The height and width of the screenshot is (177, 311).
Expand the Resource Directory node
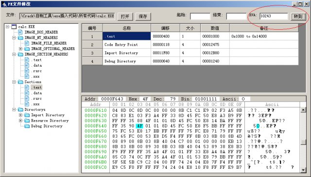pos(20,121)
